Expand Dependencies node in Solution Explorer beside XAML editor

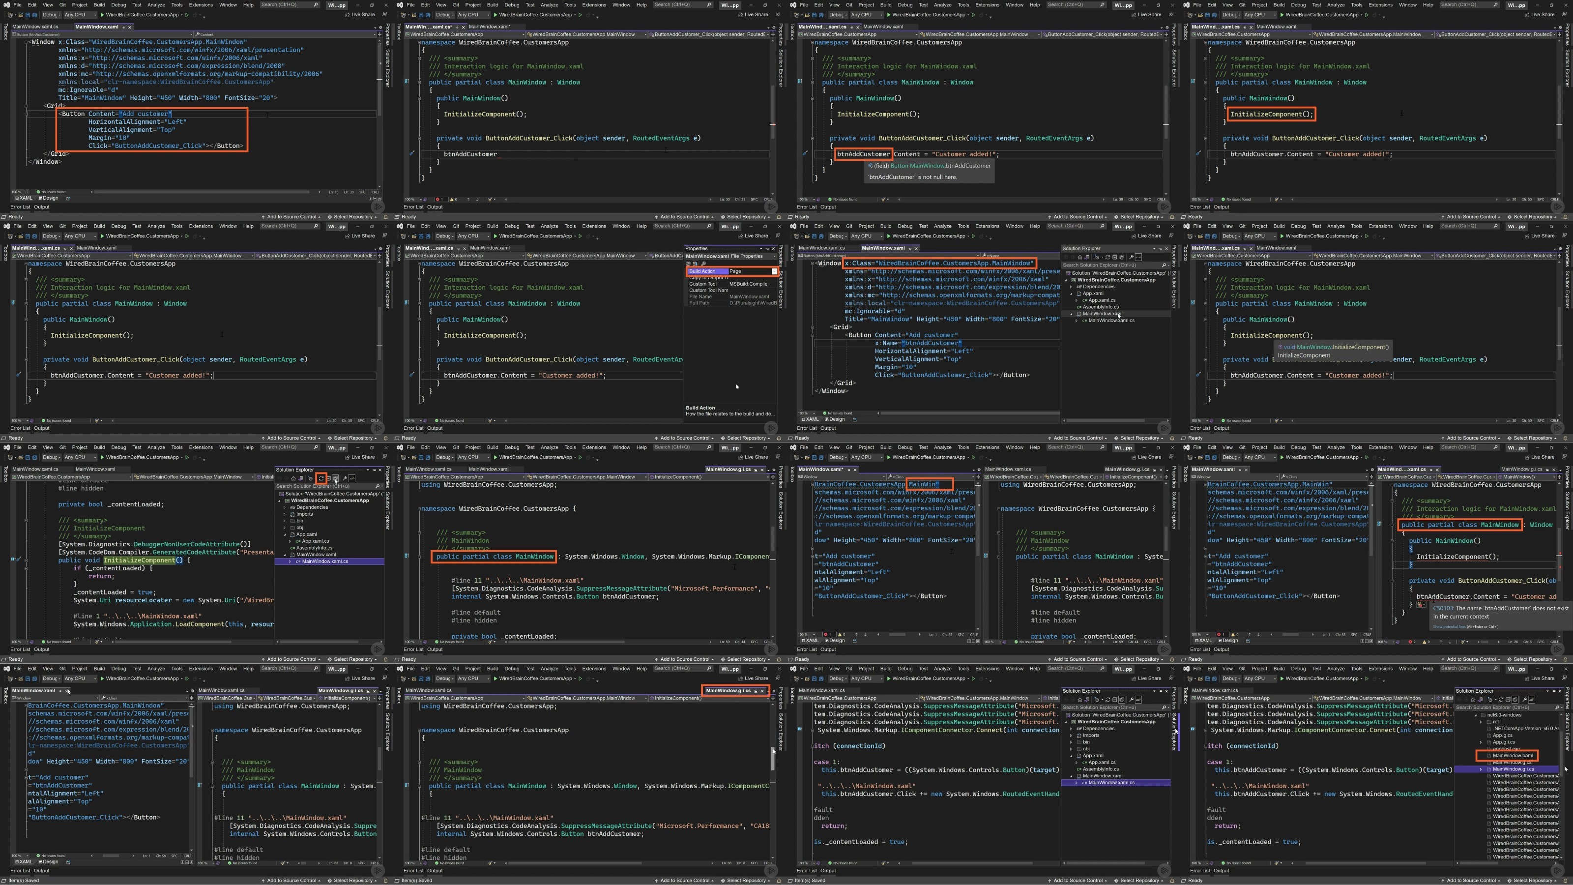pos(1071,287)
